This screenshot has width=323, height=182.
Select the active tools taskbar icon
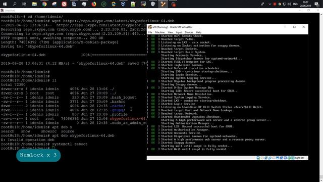click(163, 4)
